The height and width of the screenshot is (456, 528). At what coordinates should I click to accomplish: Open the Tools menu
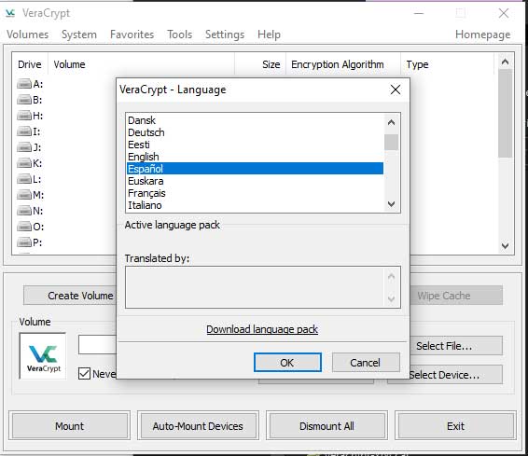[x=180, y=35]
